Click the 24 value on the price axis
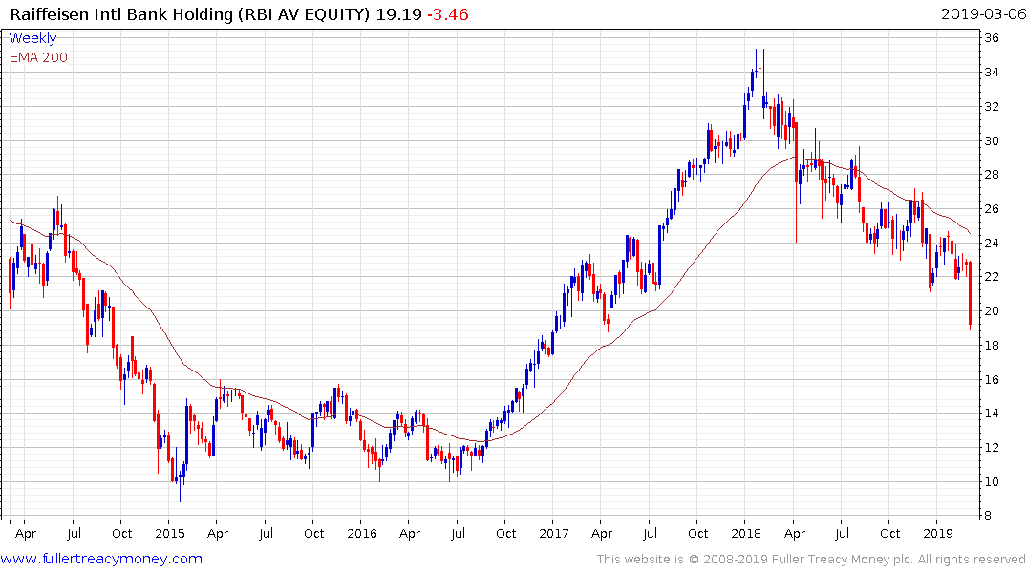The width and height of the screenshot is (1027, 573). click(x=992, y=243)
